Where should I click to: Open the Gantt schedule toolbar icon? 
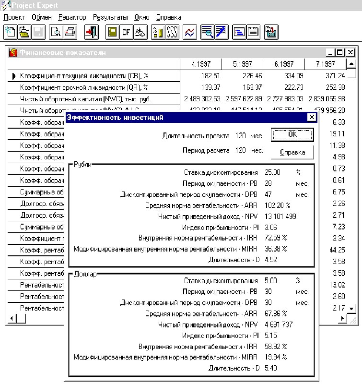click(239, 32)
